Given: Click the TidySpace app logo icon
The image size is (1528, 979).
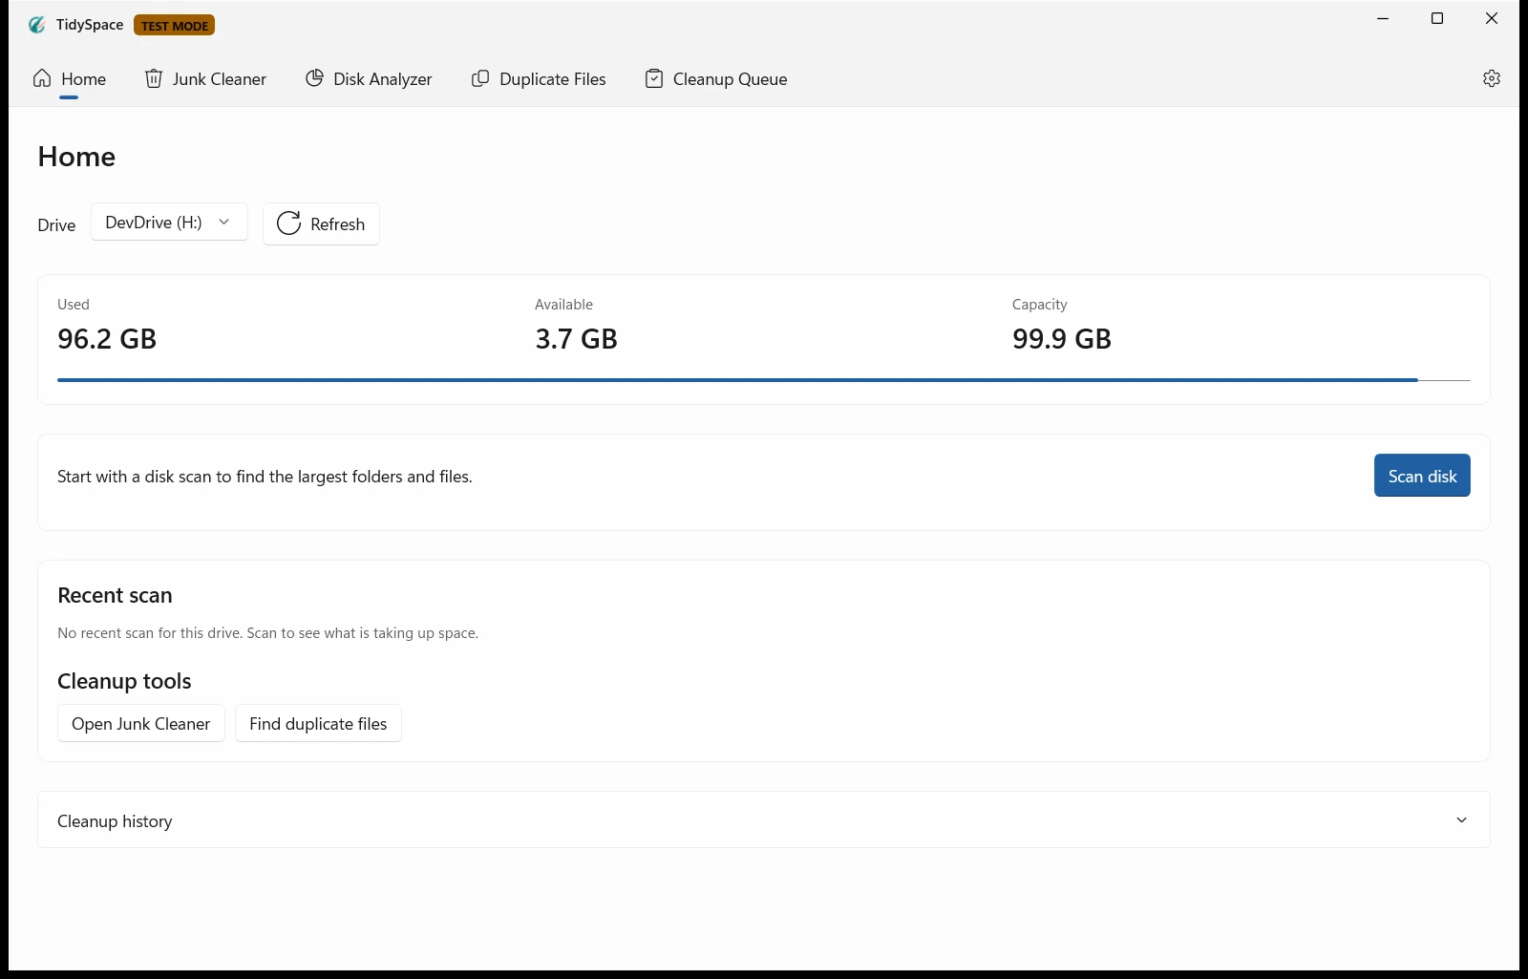Looking at the screenshot, I should [x=37, y=25].
